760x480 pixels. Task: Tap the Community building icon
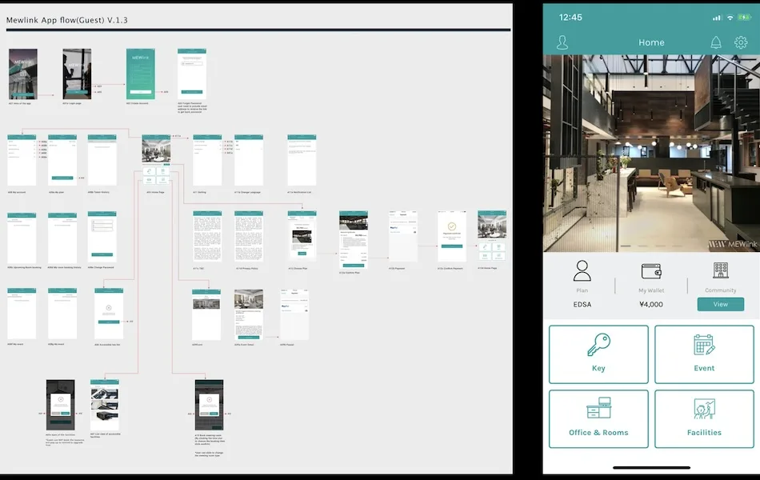click(720, 271)
